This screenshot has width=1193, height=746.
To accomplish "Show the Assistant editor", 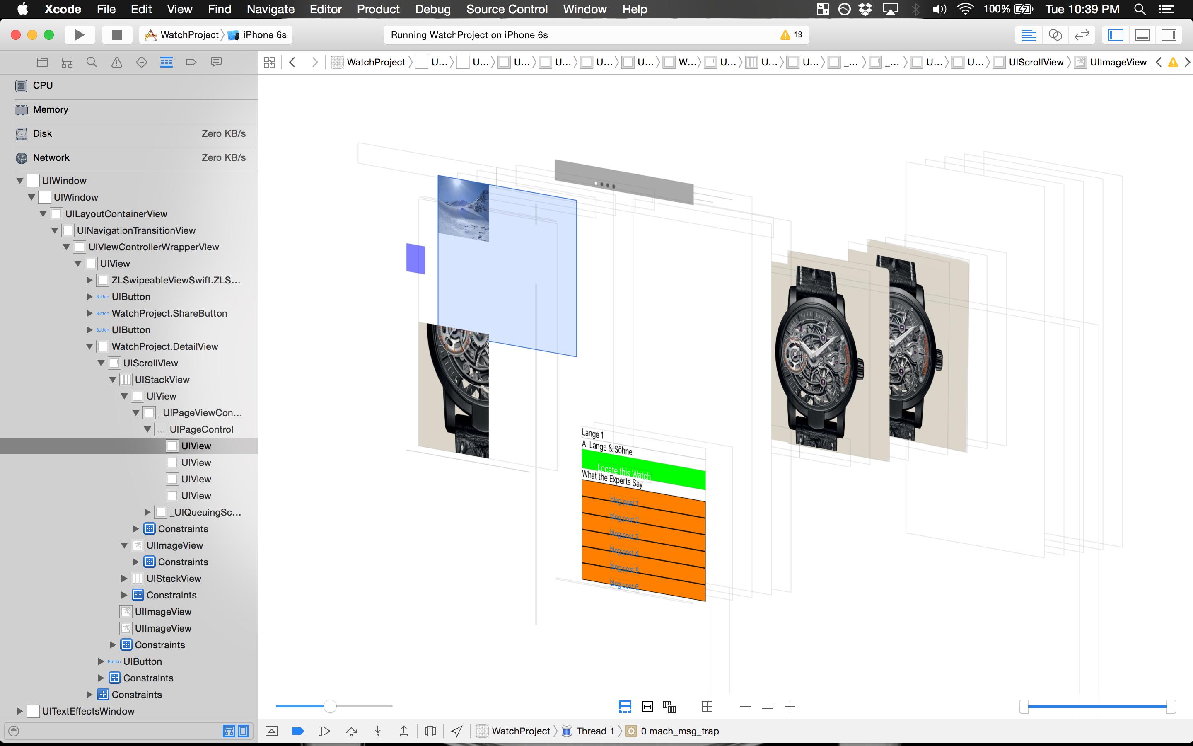I will [x=1055, y=34].
